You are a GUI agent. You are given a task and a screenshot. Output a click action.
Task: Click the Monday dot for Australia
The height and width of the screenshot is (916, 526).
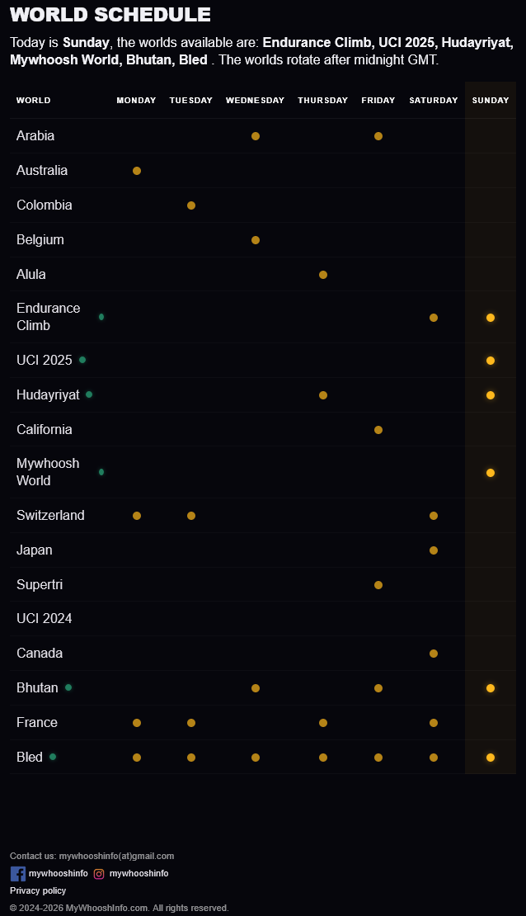coord(137,171)
